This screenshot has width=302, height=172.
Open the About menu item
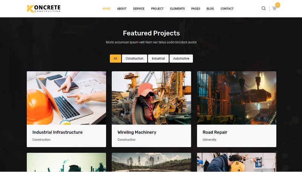click(x=122, y=9)
